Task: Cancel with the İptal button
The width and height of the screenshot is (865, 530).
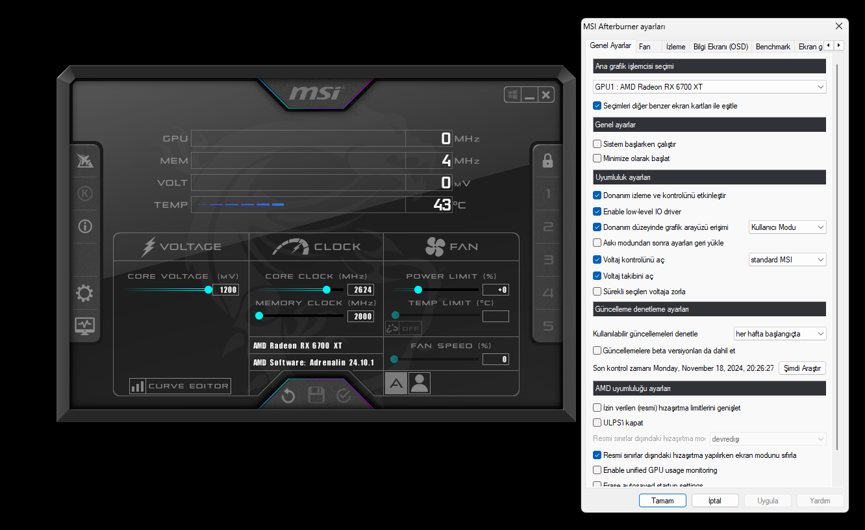Action: (x=715, y=501)
